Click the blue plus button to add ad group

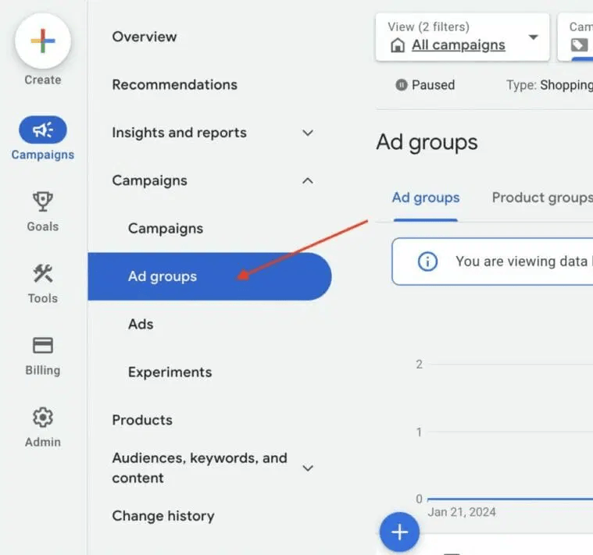point(399,532)
